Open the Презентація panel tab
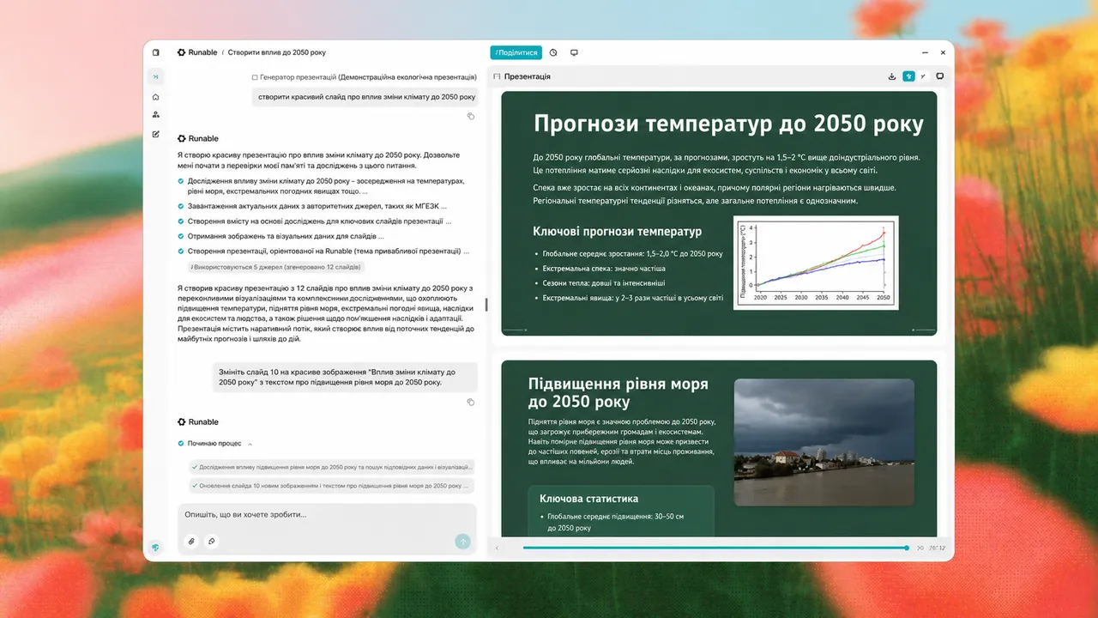Image resolution: width=1098 pixels, height=618 pixels. click(528, 76)
